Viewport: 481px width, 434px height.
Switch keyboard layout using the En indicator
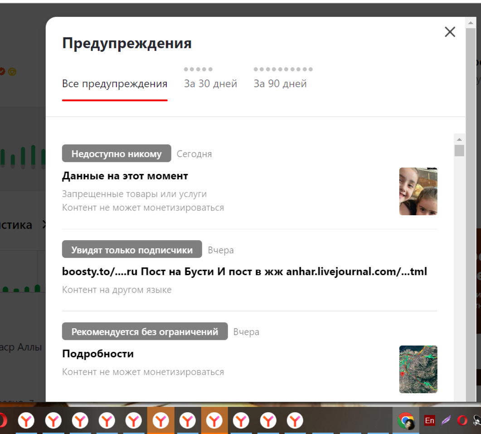pyautogui.click(x=429, y=420)
